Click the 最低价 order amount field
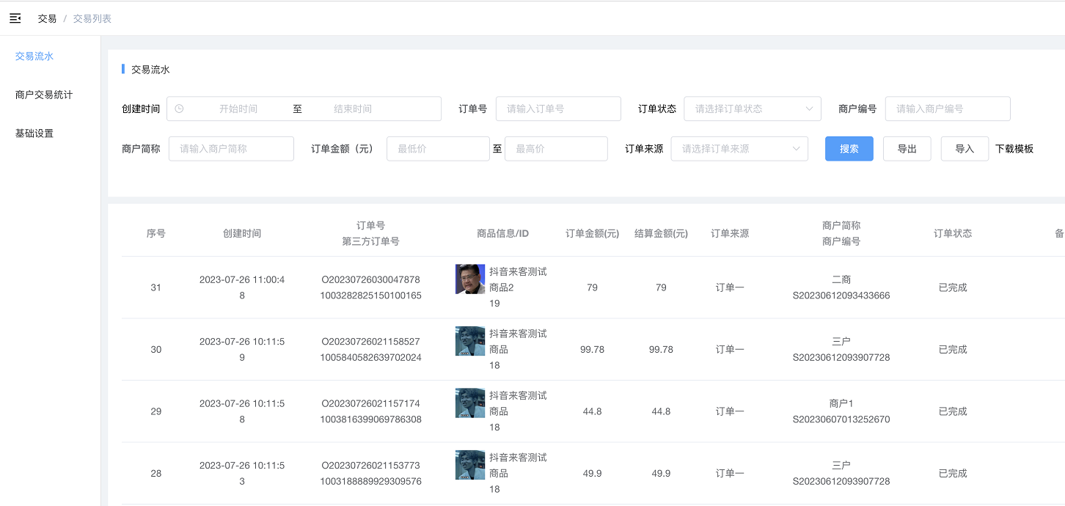 click(438, 149)
